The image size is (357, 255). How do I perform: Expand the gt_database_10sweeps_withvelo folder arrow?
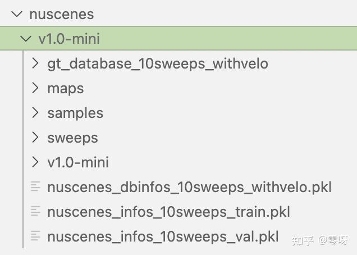pyautogui.click(x=35, y=63)
